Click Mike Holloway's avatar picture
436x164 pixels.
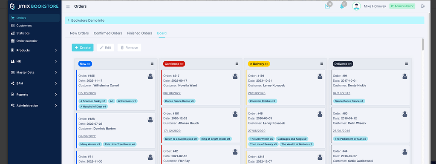356,6
